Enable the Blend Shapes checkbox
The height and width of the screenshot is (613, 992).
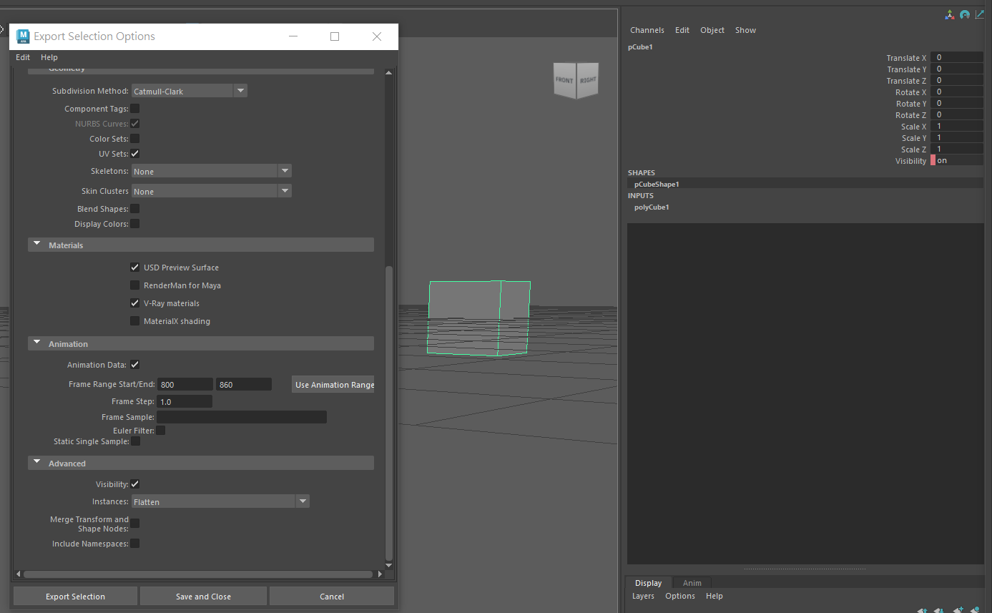click(x=134, y=209)
